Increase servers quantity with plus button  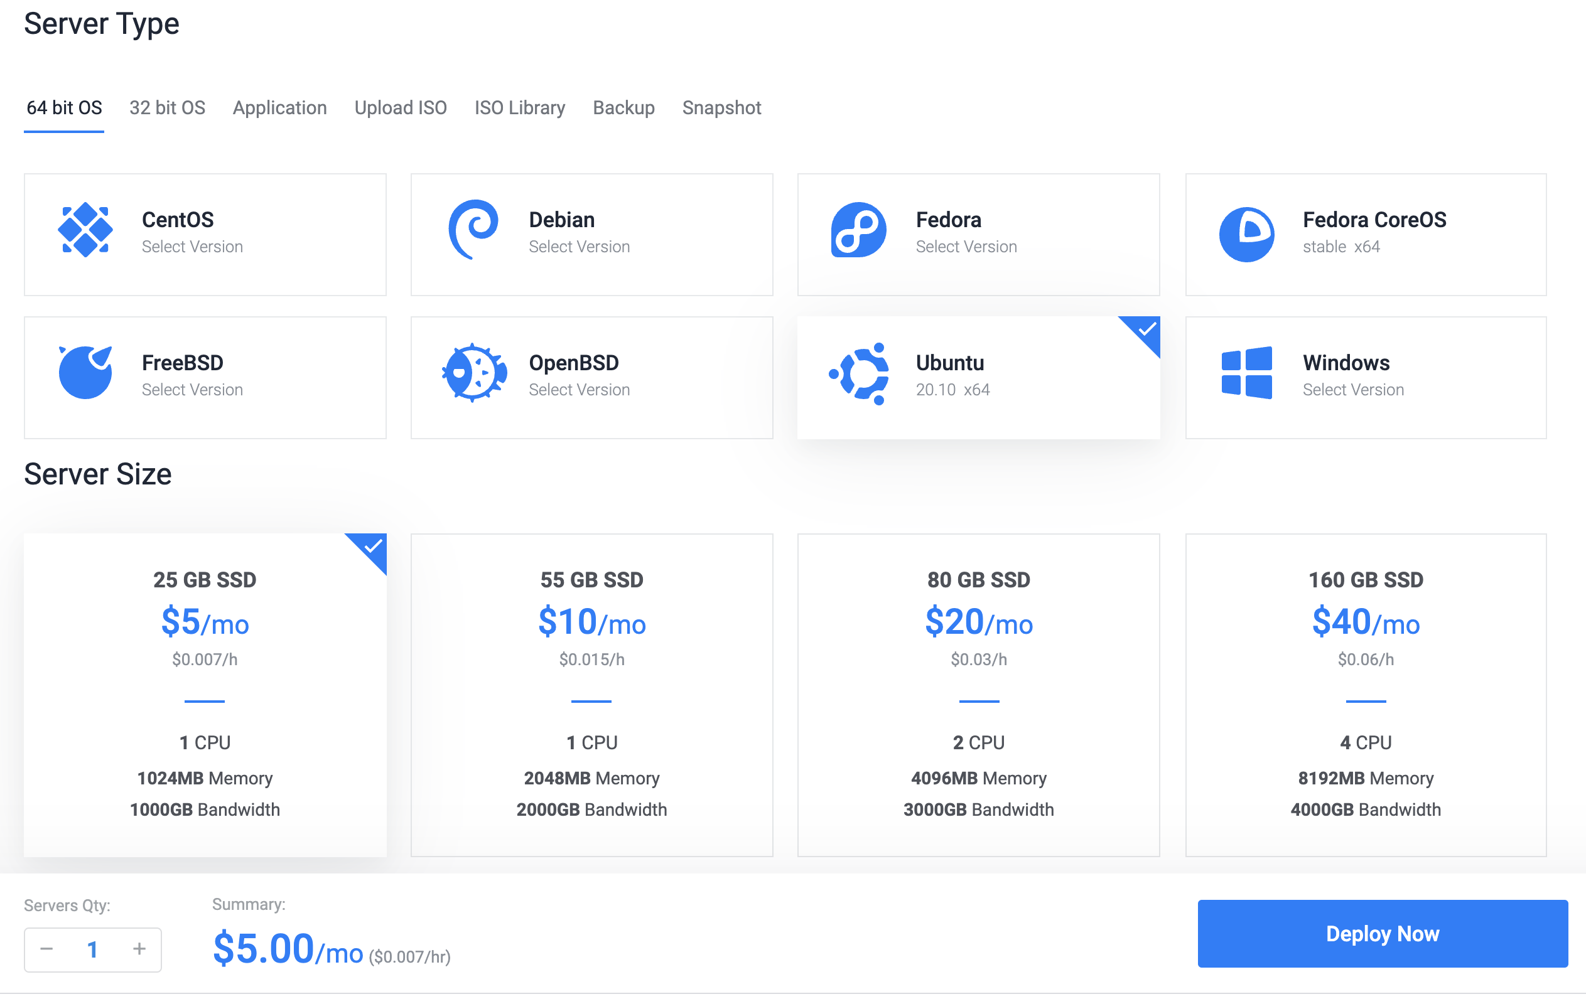pyautogui.click(x=139, y=949)
